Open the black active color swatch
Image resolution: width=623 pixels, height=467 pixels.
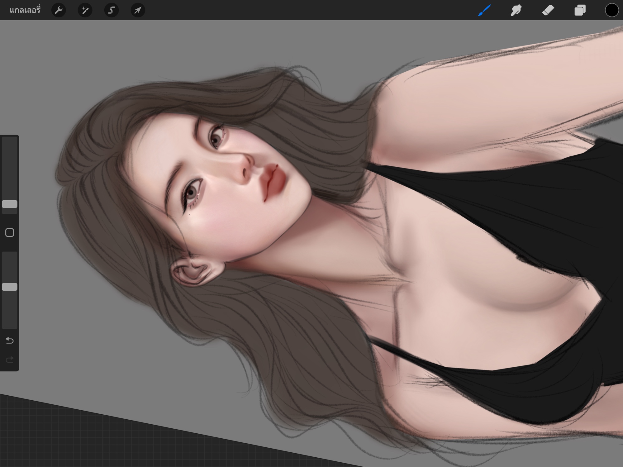tap(611, 10)
